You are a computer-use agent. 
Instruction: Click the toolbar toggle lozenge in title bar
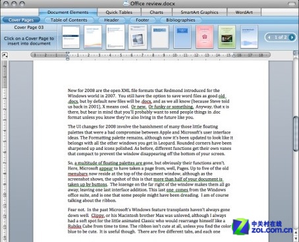click(x=292, y=4)
